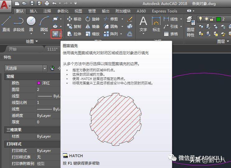Image resolution: width=231 pixels, height=168 pixels.
Task: Switch to the 插入 ribbon tab
Action: (34, 11)
